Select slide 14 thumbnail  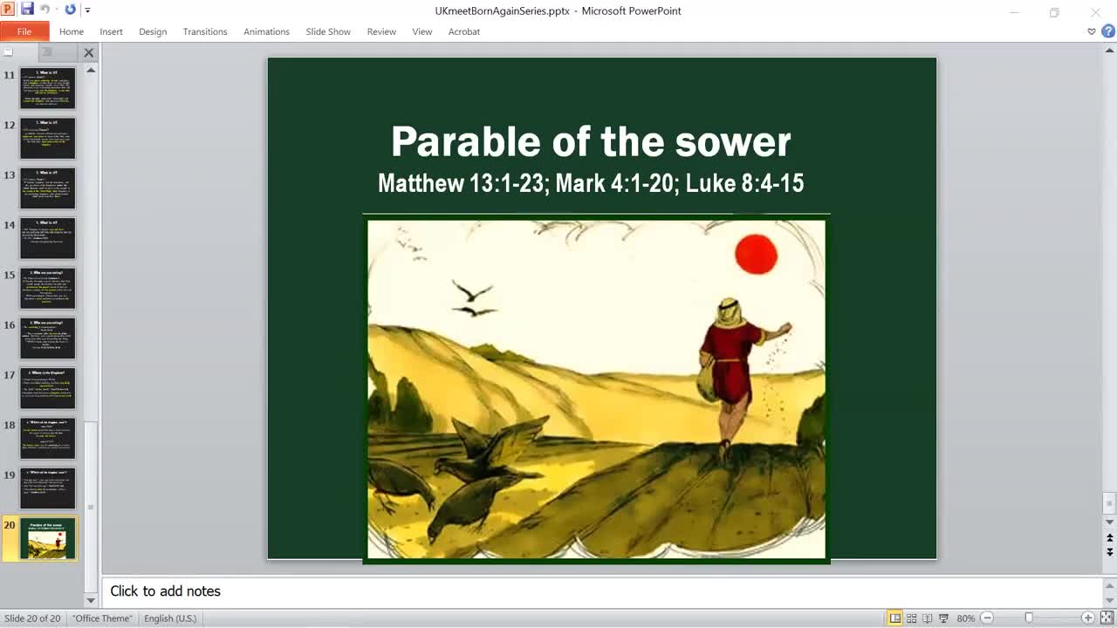48,238
